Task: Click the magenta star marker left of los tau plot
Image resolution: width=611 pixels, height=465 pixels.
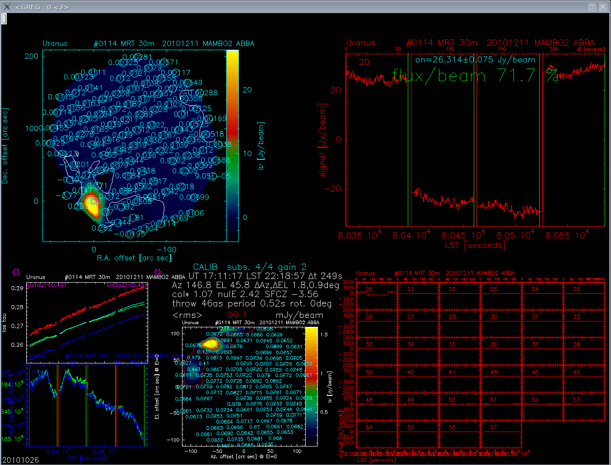Action: (16, 272)
